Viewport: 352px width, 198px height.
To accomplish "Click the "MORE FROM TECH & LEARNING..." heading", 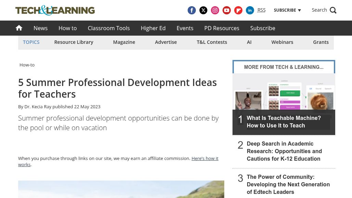I will click(x=284, y=67).
